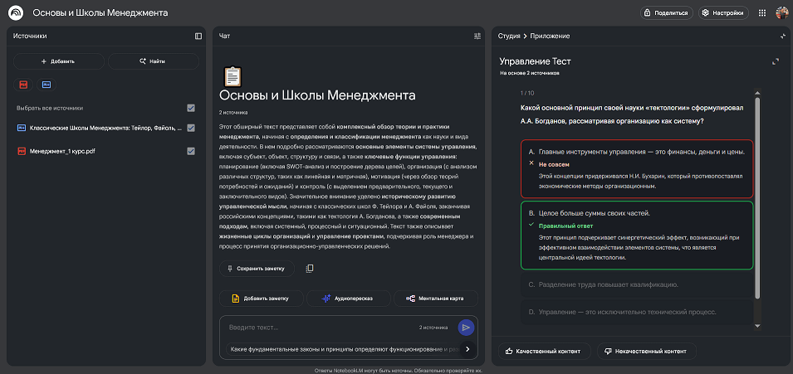Collapse the Студия panel
The image size is (793, 374).
[x=782, y=36]
